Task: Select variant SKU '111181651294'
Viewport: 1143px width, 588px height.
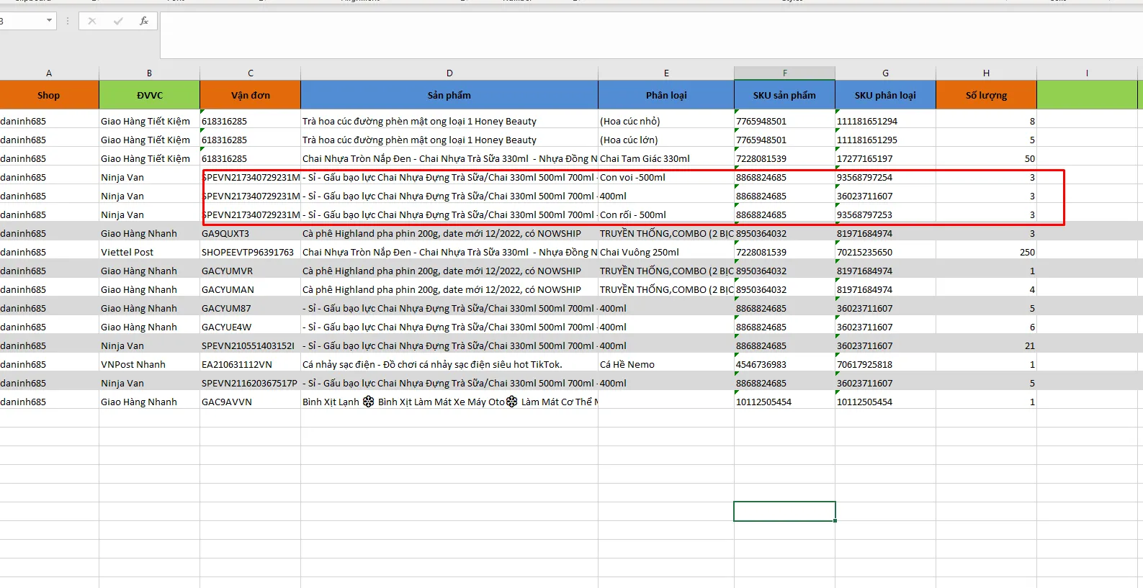Action: click(886, 121)
